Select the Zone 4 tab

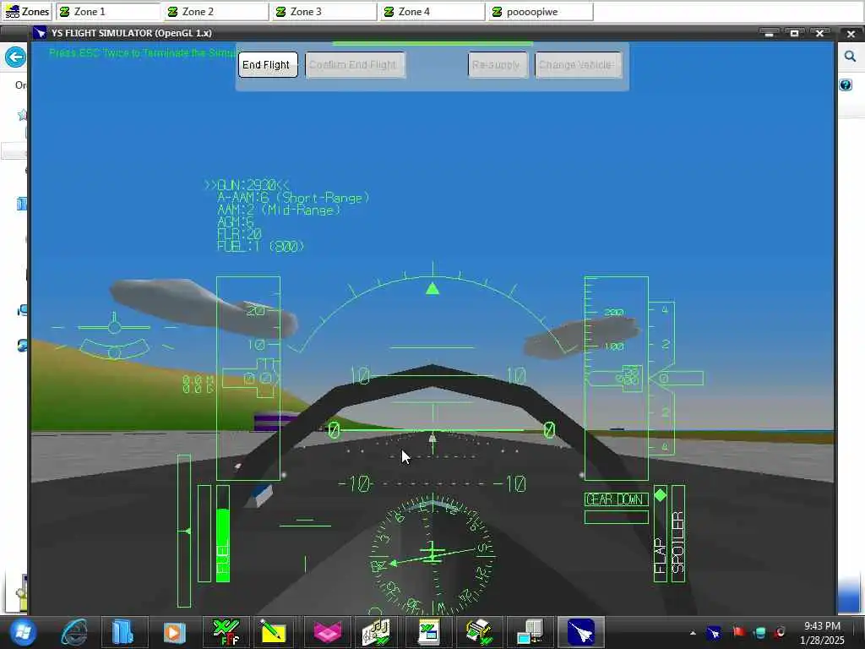(x=432, y=12)
